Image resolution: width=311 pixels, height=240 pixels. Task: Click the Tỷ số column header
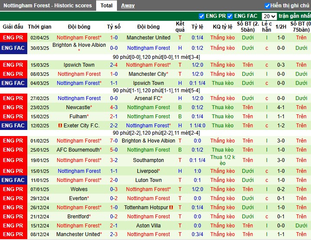point(114,27)
